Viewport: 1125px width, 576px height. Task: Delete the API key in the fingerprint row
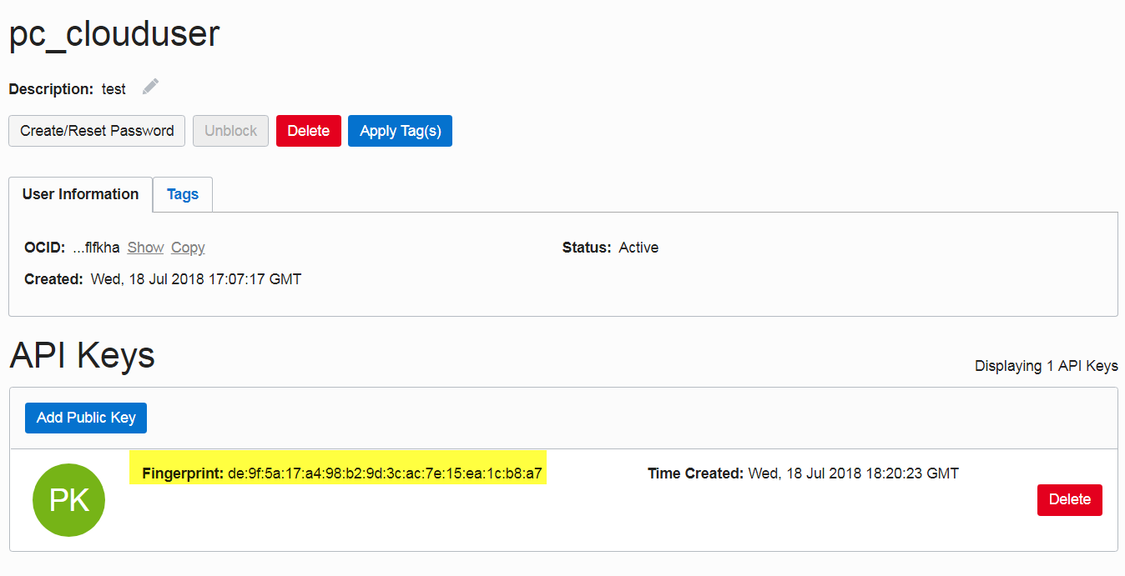point(1069,499)
